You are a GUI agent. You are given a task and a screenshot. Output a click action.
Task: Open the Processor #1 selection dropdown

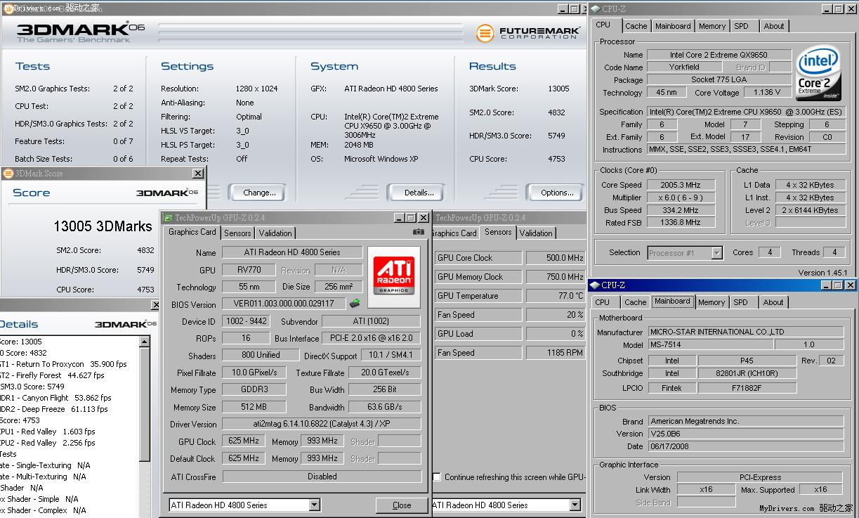click(x=716, y=252)
